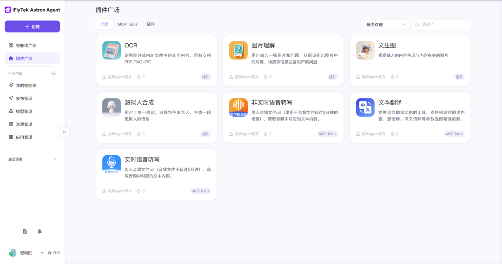The image size is (502, 264).
Task: Collapse the 最近使用 section
Action: (x=55, y=159)
